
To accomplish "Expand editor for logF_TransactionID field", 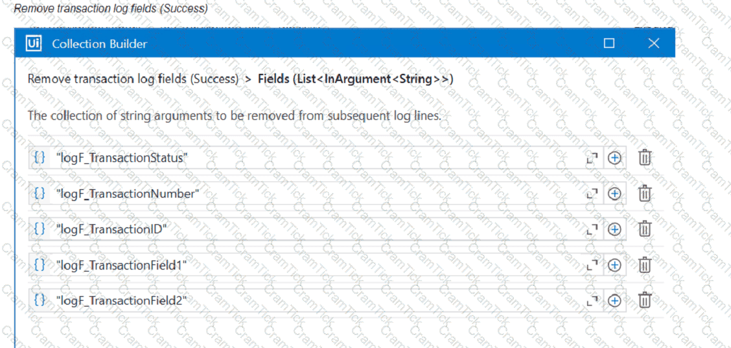I will pyautogui.click(x=592, y=229).
